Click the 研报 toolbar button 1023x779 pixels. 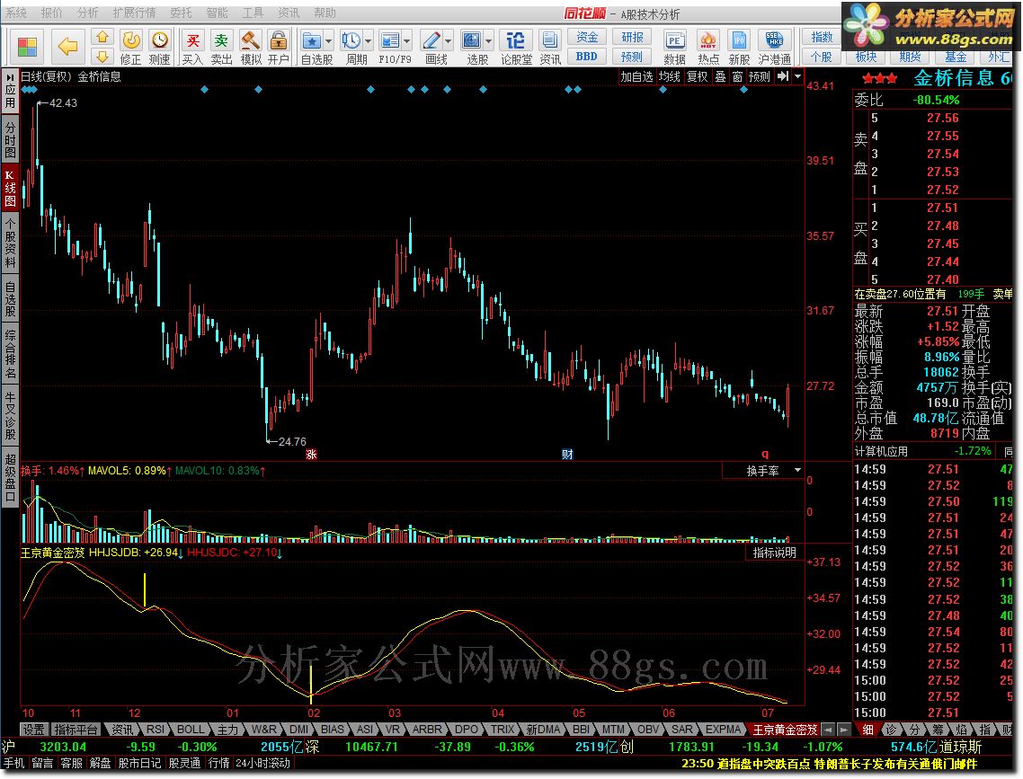click(x=632, y=37)
